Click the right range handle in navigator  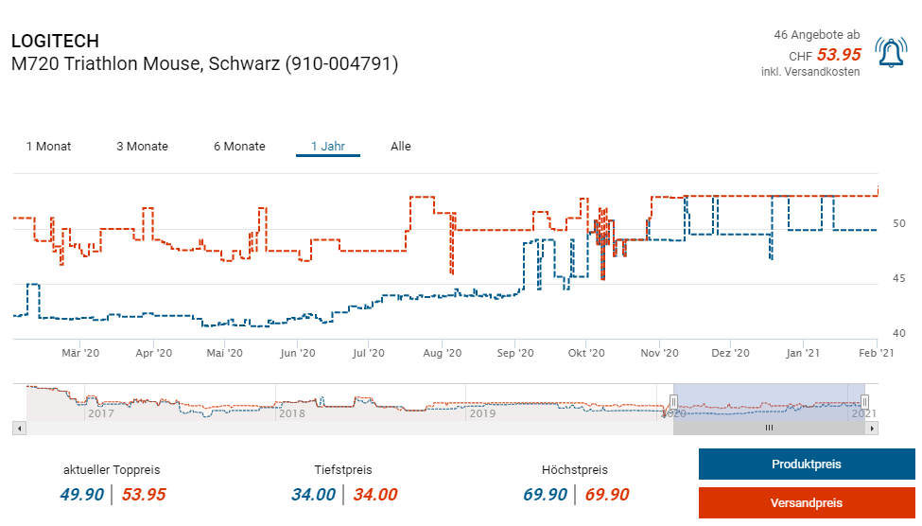coord(864,402)
